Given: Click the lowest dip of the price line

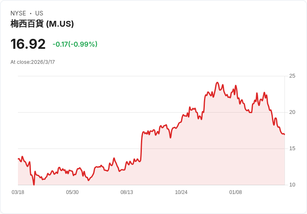Looking at the screenshot, I should click(x=34, y=184).
